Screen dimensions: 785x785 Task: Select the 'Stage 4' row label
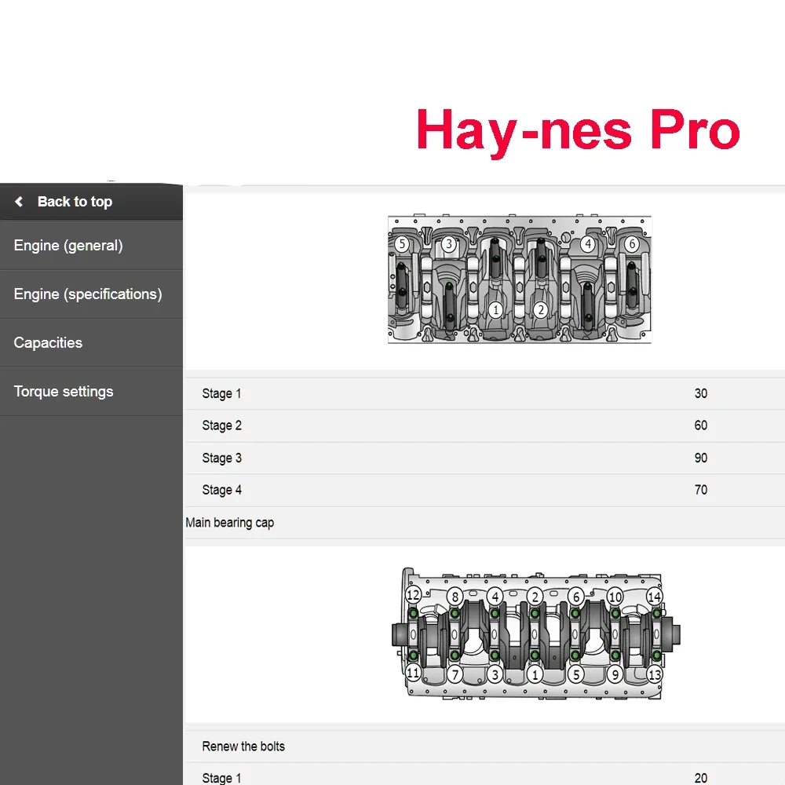coord(222,490)
